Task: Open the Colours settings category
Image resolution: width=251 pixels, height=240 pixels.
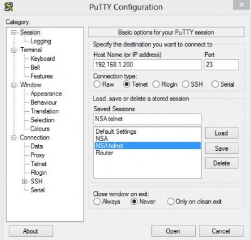Action: pos(40,129)
